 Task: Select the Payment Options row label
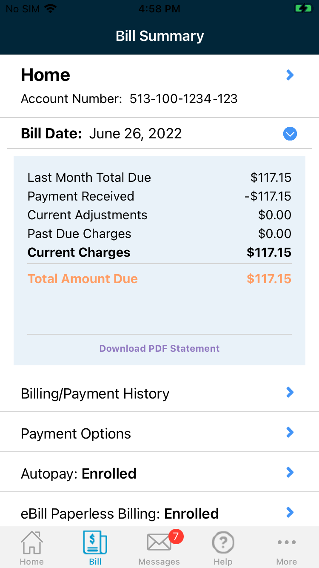pyautogui.click(x=76, y=434)
